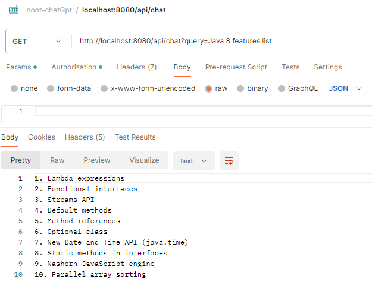
Task: Click the HTTP request icon
Action: [x=14, y=10]
